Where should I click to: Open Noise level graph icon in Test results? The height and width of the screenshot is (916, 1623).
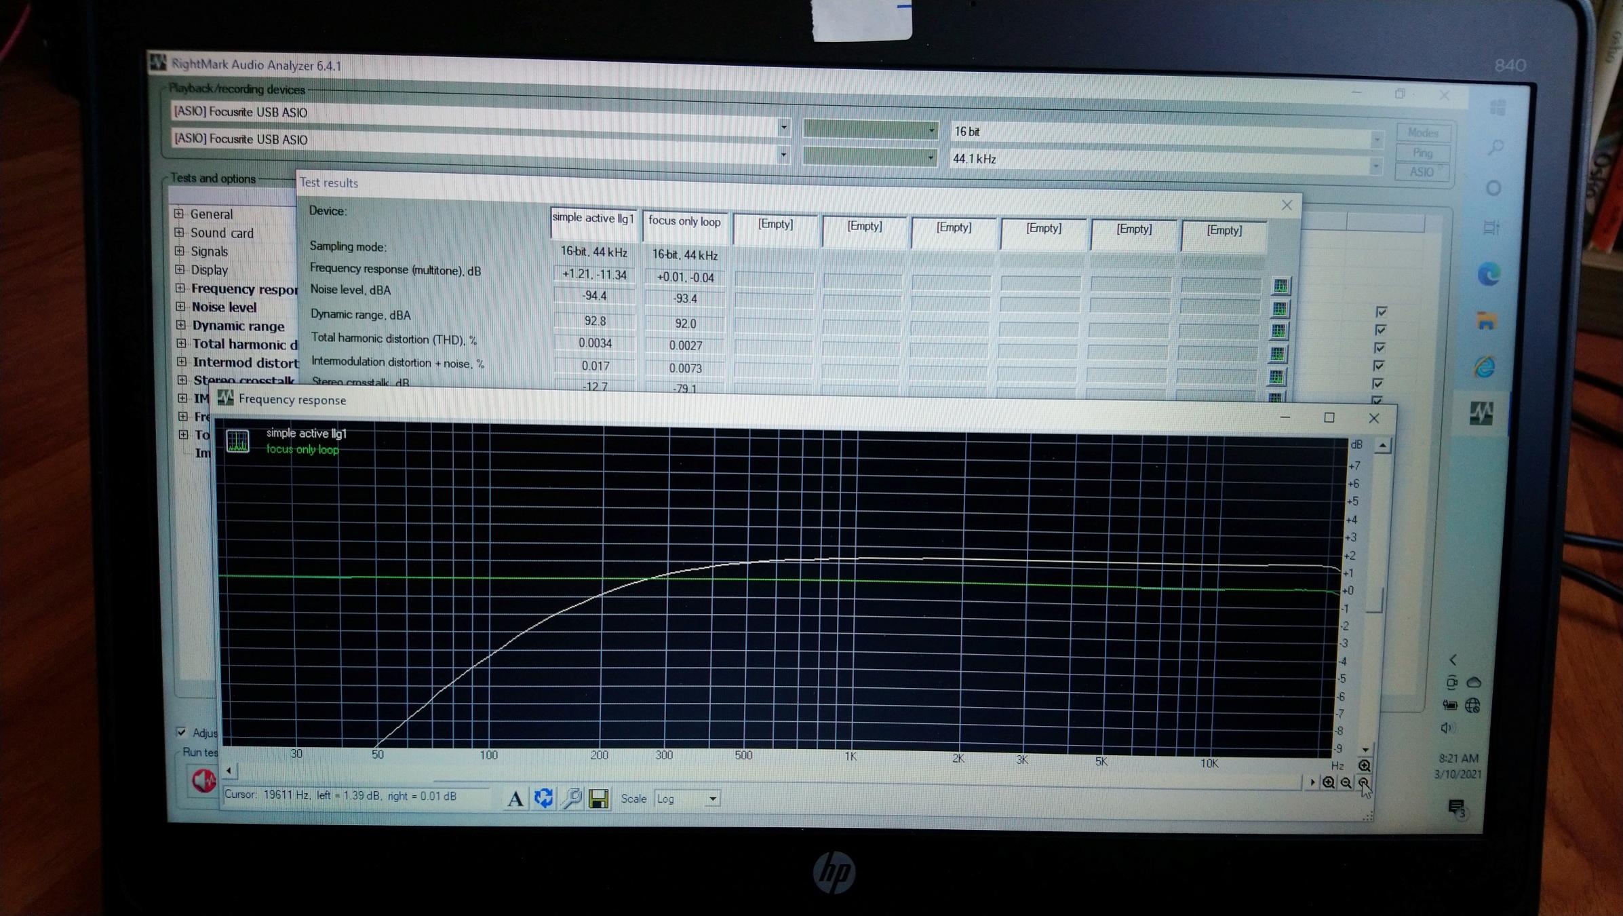[1280, 309]
